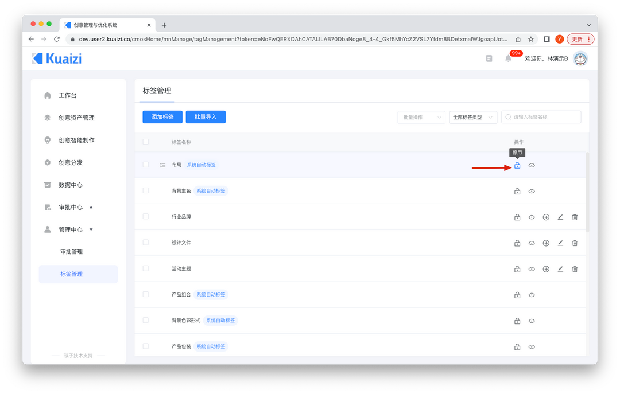This screenshot has height=394, width=620.
Task: Toggle visibility eye for 产品包装 row
Action: [x=532, y=347]
